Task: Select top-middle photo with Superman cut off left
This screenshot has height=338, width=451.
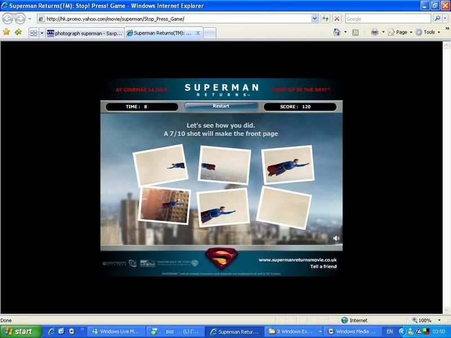Action: (x=224, y=164)
